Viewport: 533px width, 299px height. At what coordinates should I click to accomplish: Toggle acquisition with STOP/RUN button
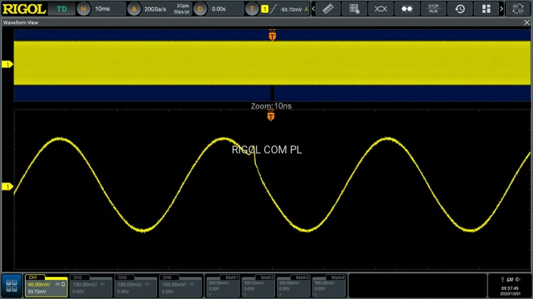(433, 9)
